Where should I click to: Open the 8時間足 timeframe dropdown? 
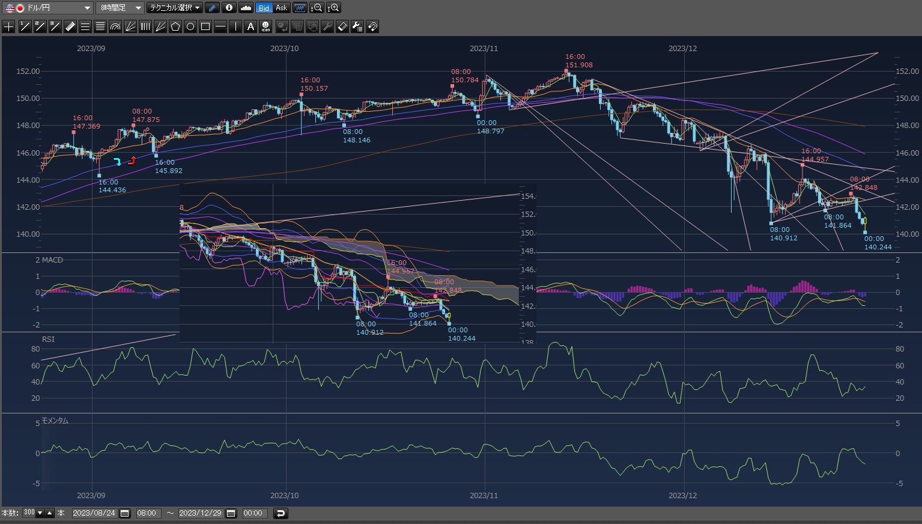click(x=120, y=8)
